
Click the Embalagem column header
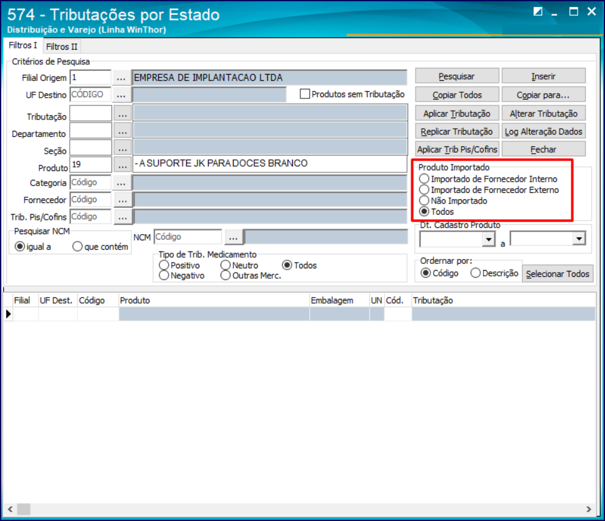(340, 300)
